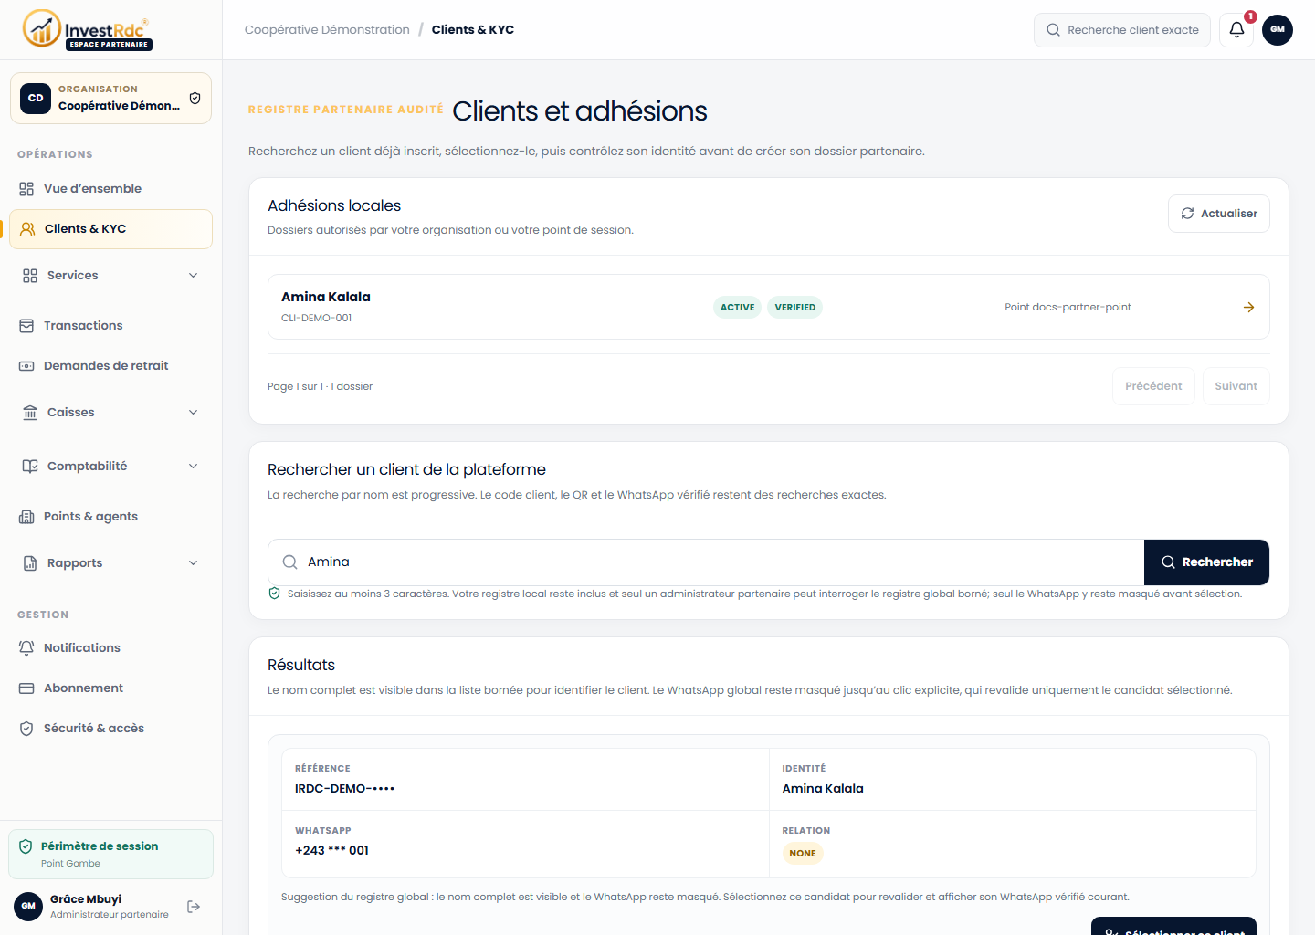This screenshot has width=1315, height=935.
Task: Click the Rapports document icon
Action: 30,563
